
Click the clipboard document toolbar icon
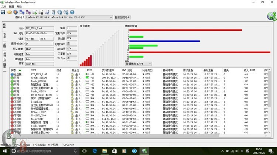coord(53,12)
